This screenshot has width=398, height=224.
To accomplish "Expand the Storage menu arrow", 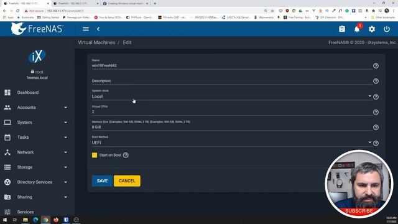I will pyautogui.click(x=65, y=167).
